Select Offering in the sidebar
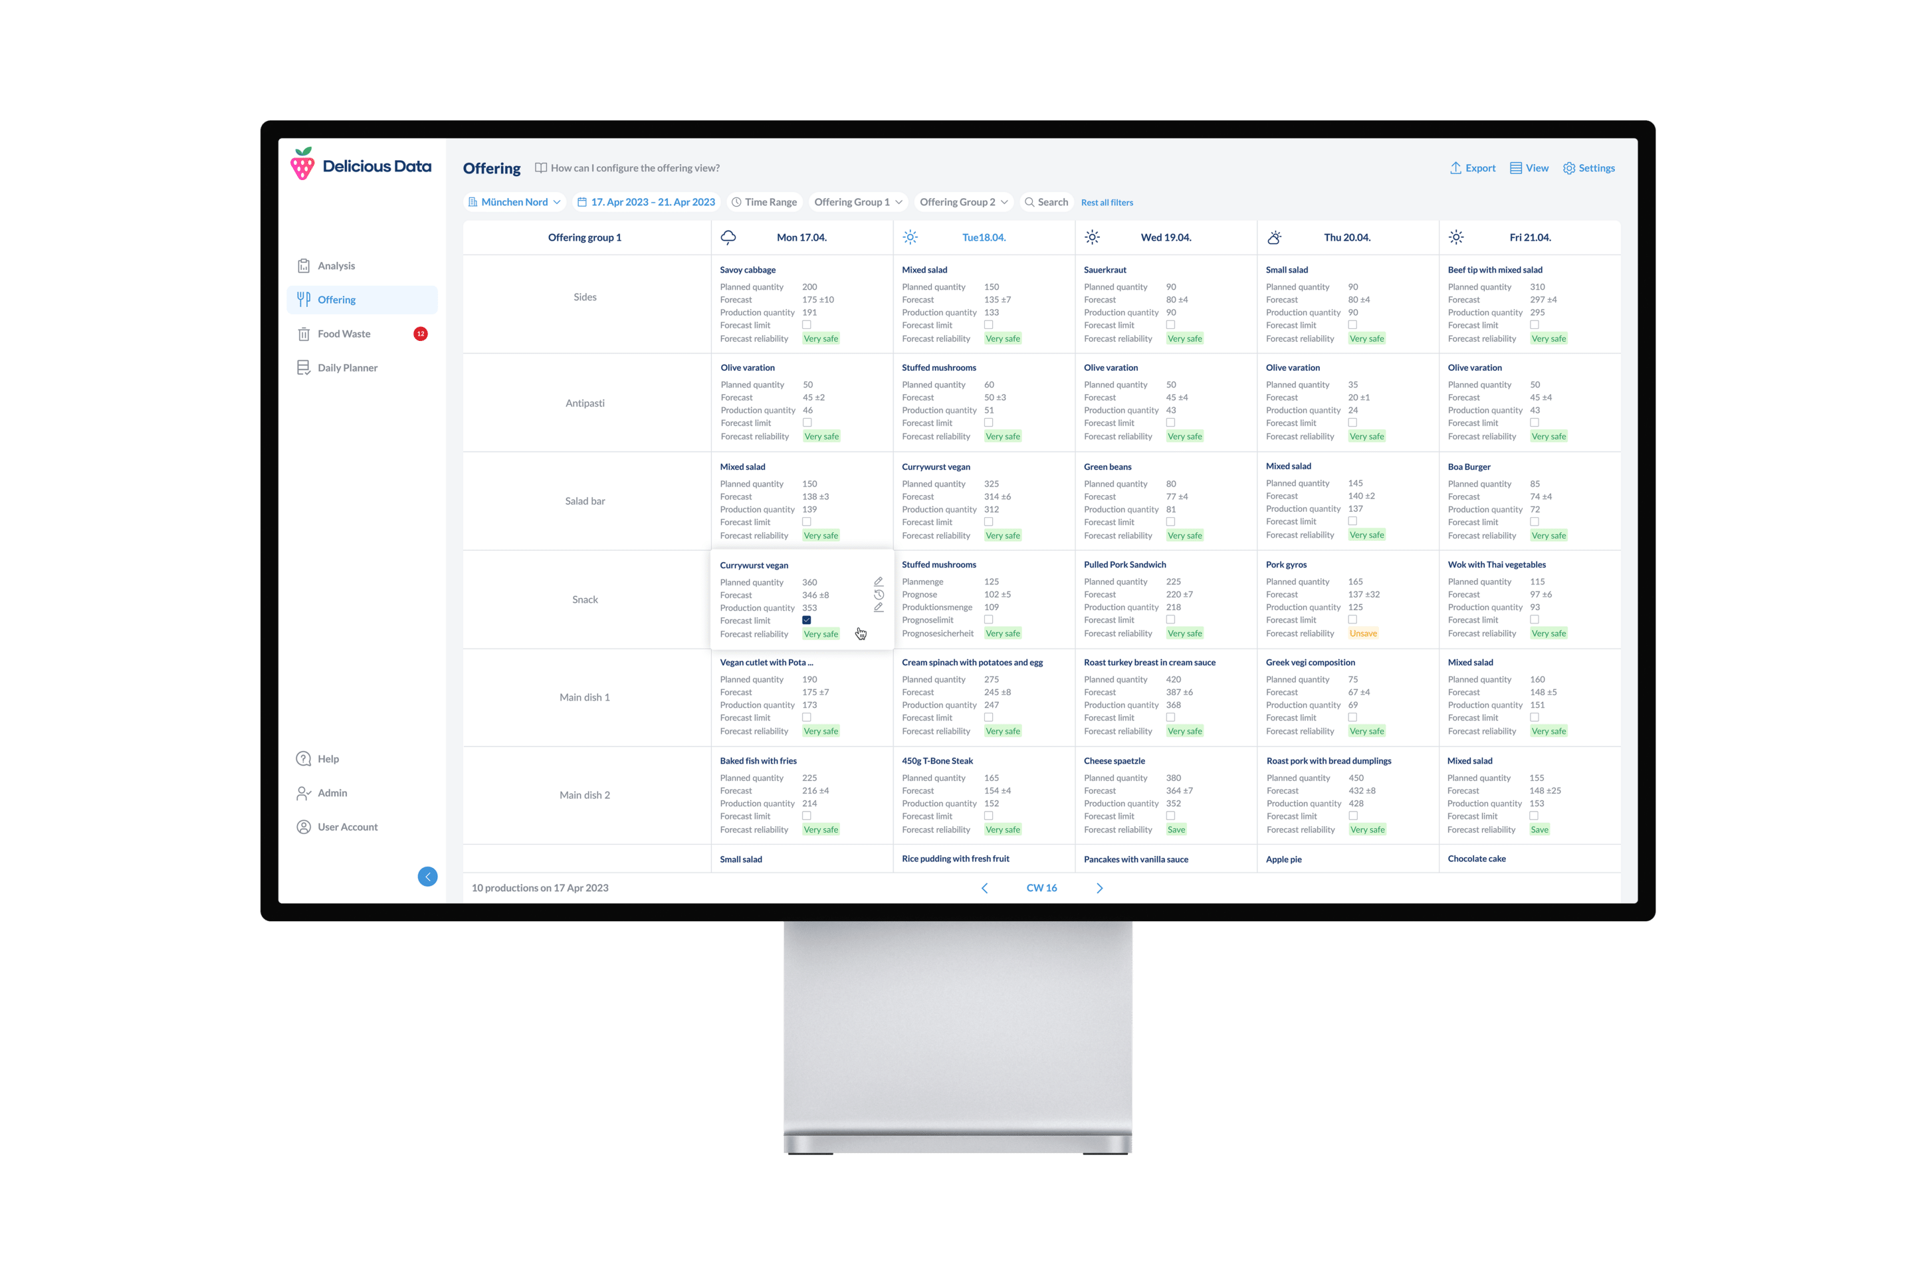The width and height of the screenshot is (1914, 1276). 362,300
